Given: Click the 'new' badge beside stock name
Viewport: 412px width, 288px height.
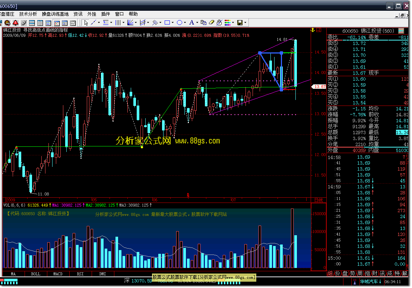Looking at the screenshot, I should 401,31.
